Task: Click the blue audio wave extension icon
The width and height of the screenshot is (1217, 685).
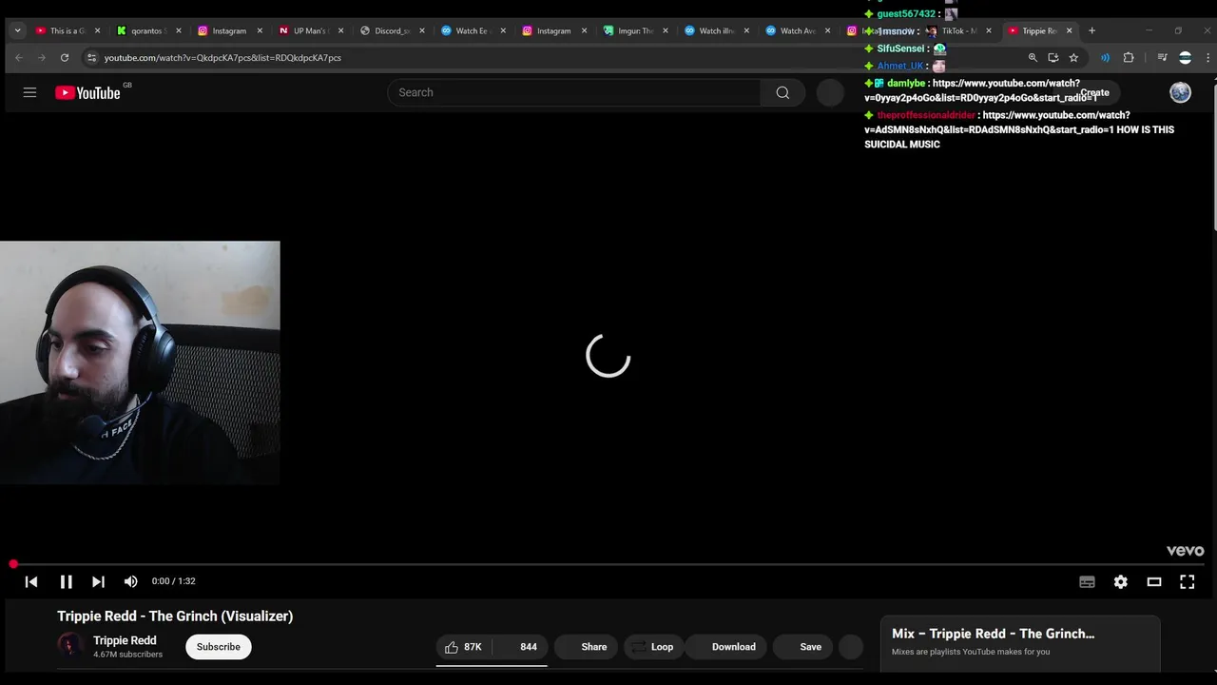Action: click(1105, 58)
